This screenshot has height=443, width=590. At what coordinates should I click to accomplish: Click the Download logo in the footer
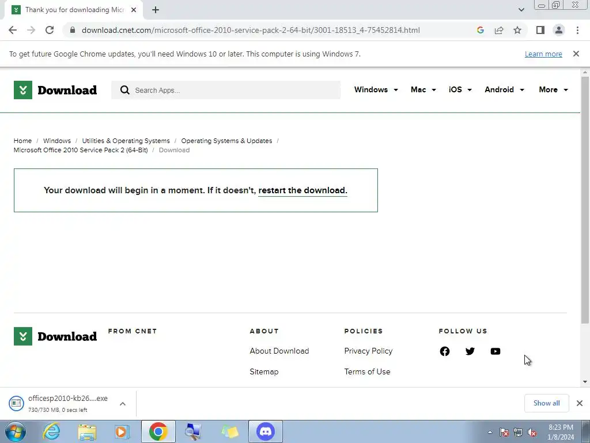point(55,336)
